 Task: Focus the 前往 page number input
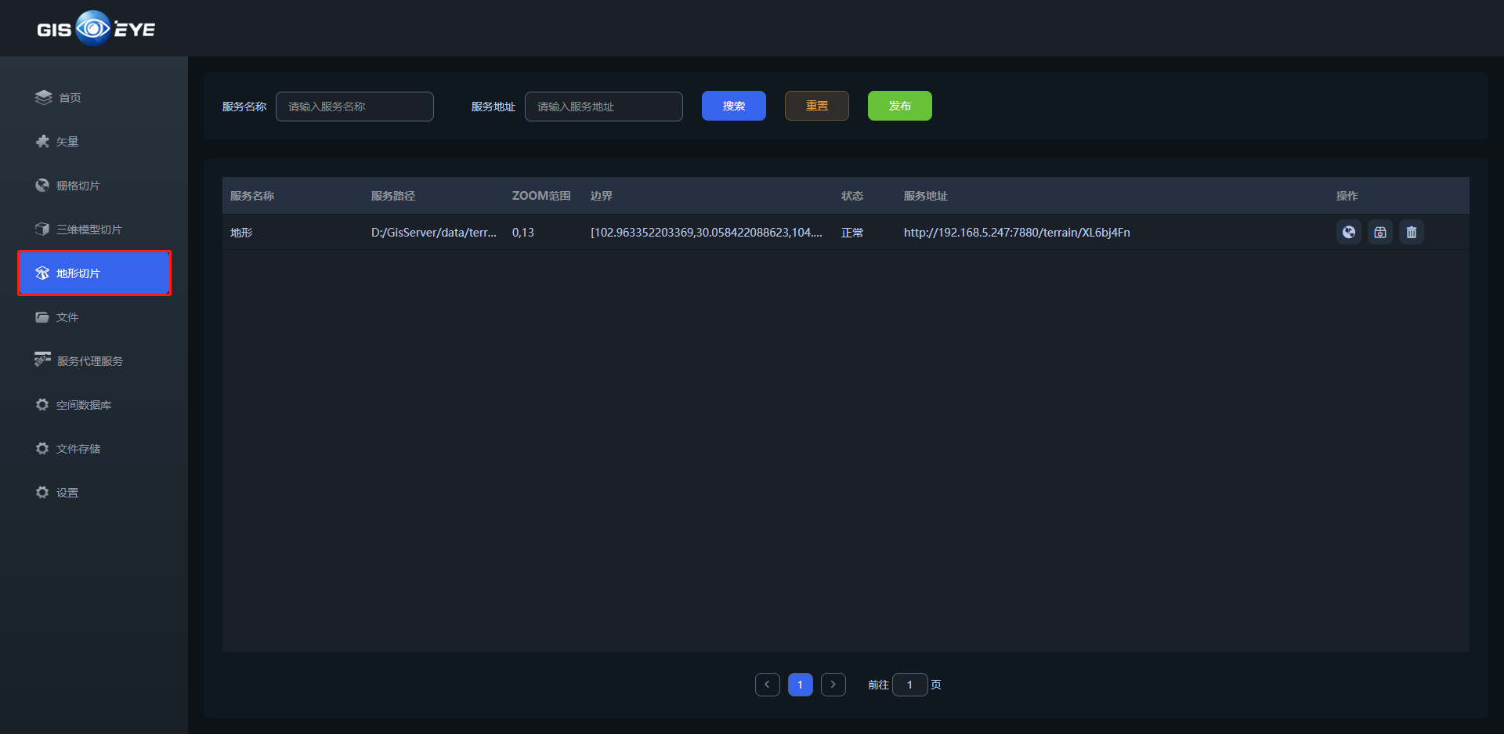click(910, 684)
